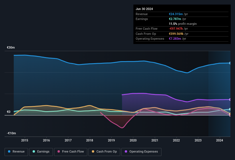The height and width of the screenshot is (160, 235).
Task: Click the €599.569k cash from op value
Action: click(176, 34)
